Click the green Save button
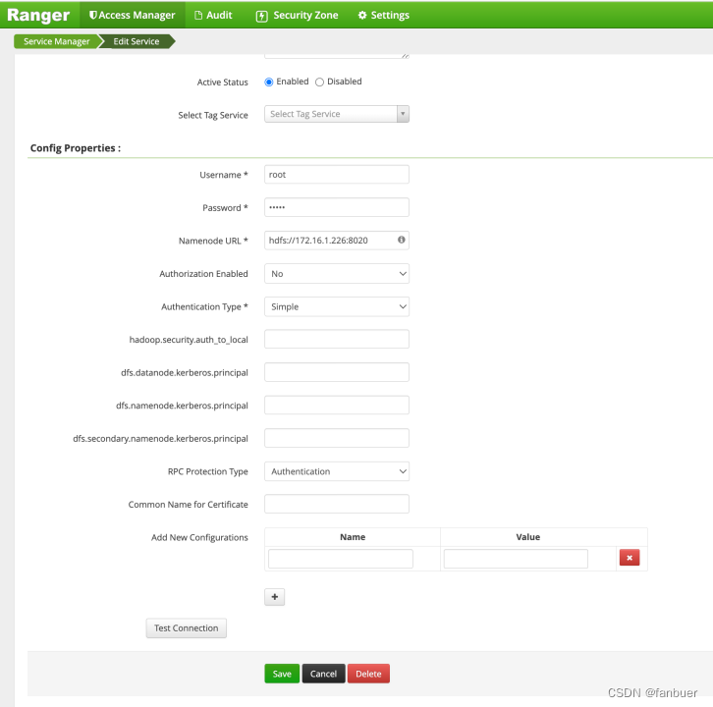 (x=282, y=674)
